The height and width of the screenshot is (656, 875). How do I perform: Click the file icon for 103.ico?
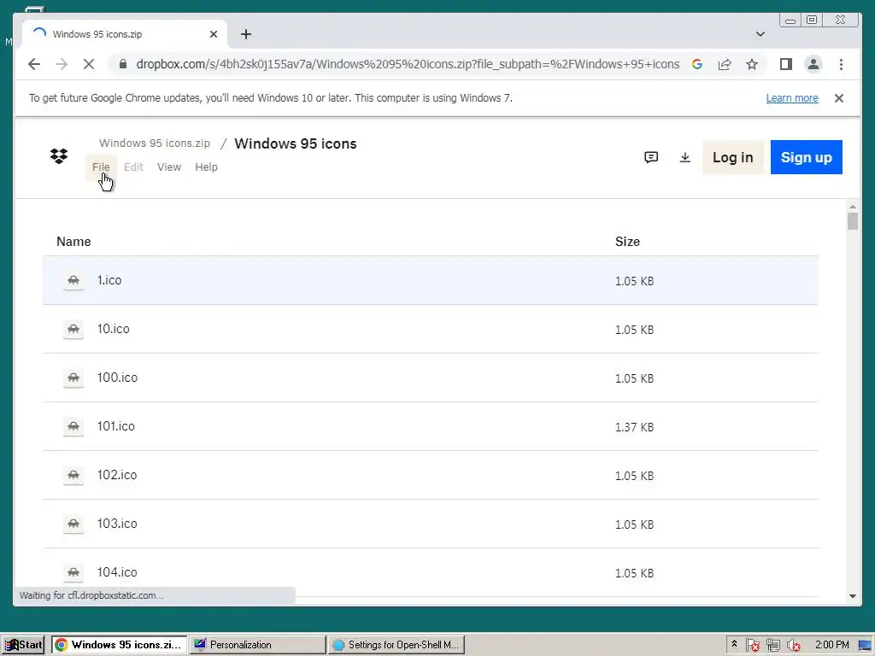point(73,524)
